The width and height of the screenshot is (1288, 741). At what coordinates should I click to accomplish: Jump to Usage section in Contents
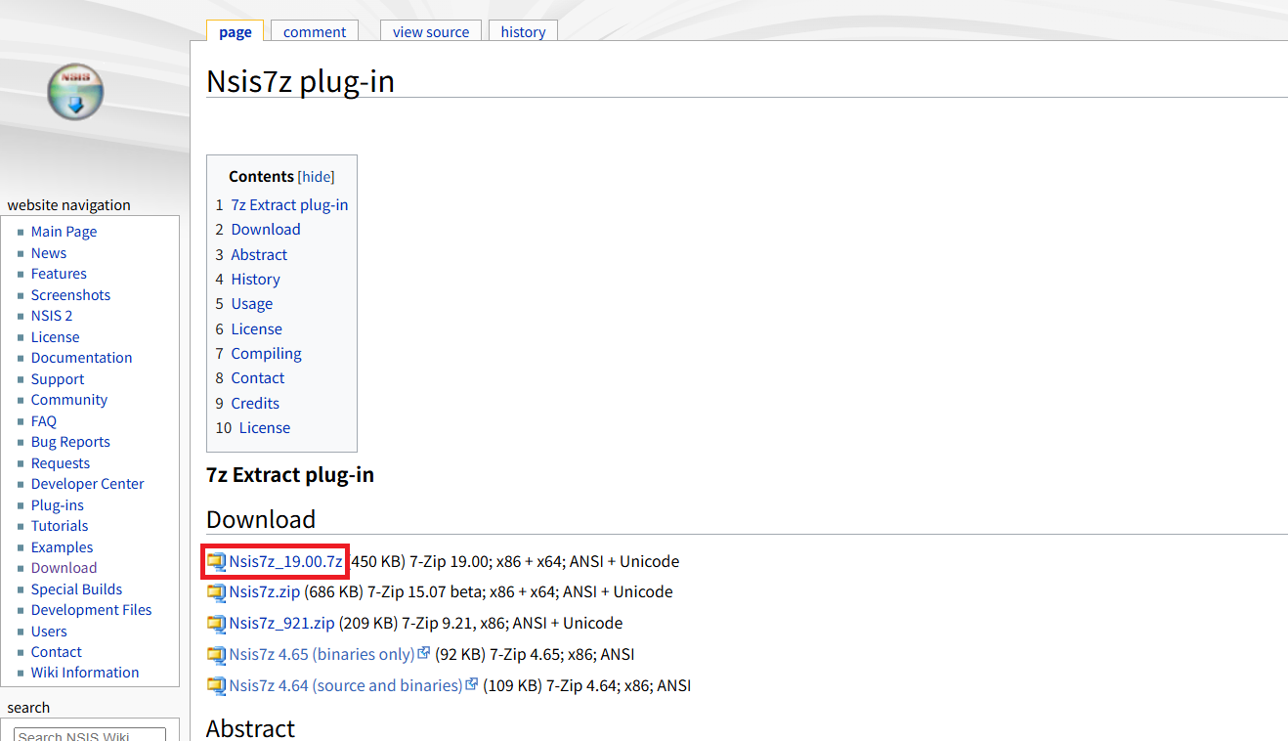(x=251, y=304)
